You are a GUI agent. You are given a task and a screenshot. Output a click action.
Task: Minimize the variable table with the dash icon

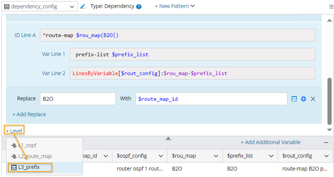pyautogui.click(x=326, y=142)
